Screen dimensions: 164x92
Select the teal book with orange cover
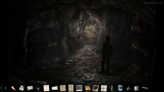pyautogui.click(x=87, y=88)
